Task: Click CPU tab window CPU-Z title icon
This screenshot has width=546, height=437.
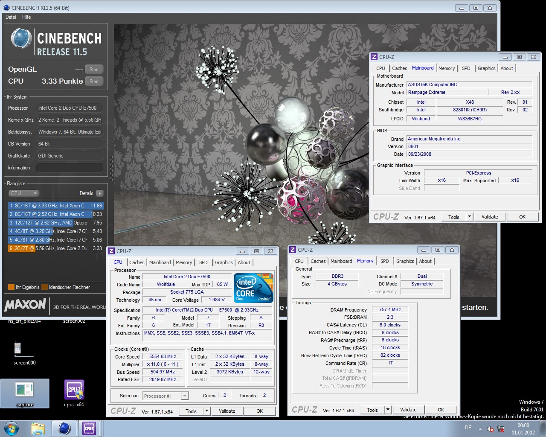Action: point(111,251)
